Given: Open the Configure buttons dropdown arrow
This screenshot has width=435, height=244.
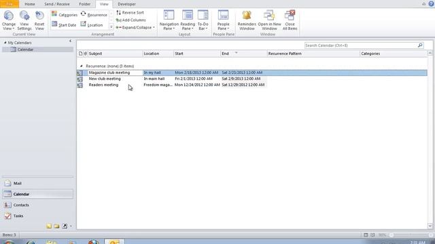Looking at the screenshot, I should tap(71, 226).
